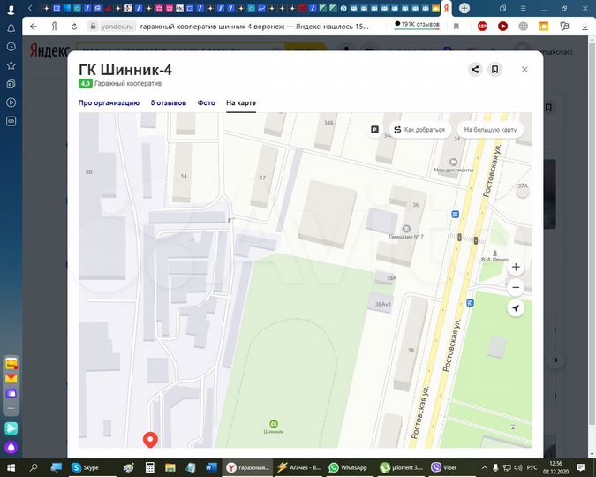Open WhatsApp from taskbar

point(348,467)
